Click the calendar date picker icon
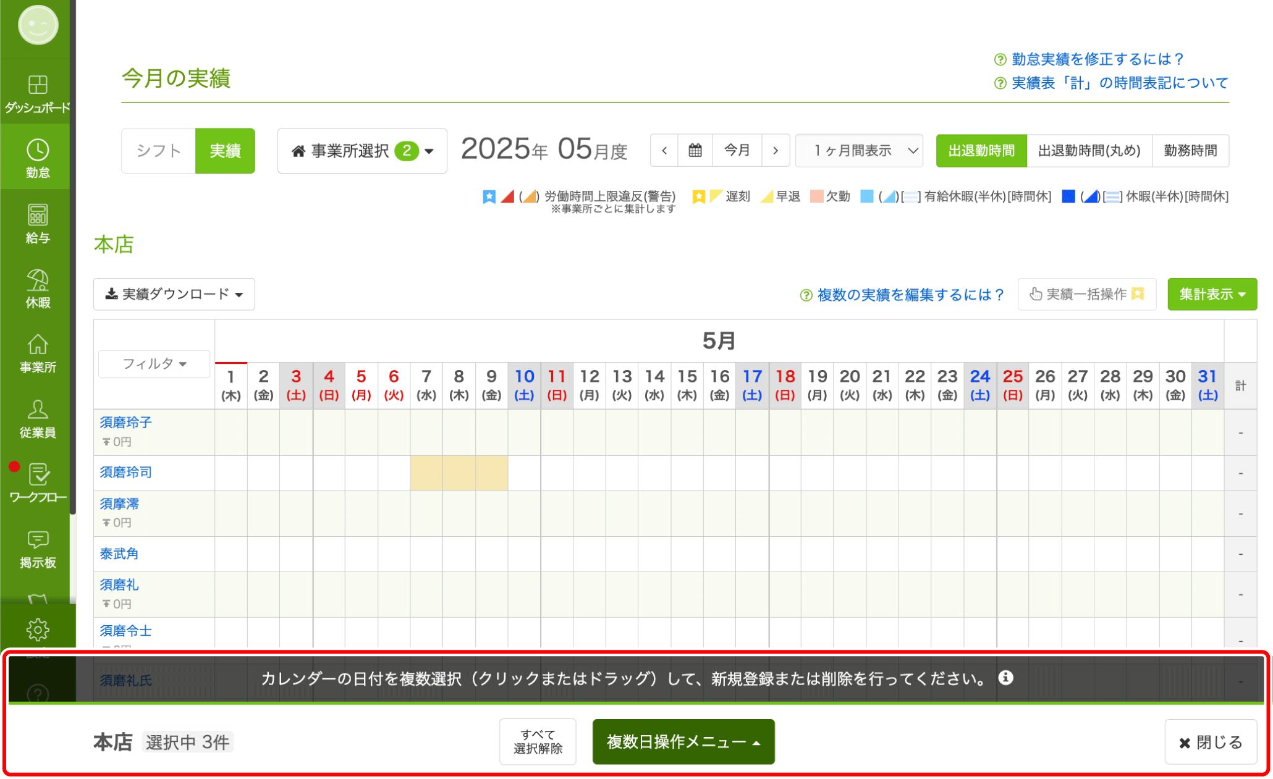This screenshot has width=1273, height=779. point(695,151)
